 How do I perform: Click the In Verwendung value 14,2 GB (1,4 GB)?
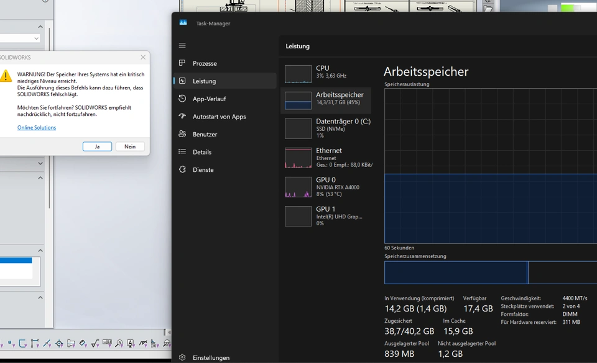click(415, 308)
